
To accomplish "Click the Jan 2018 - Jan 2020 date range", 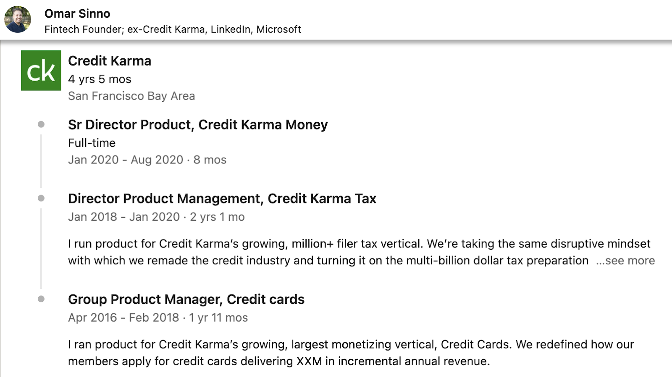I will 124,217.
